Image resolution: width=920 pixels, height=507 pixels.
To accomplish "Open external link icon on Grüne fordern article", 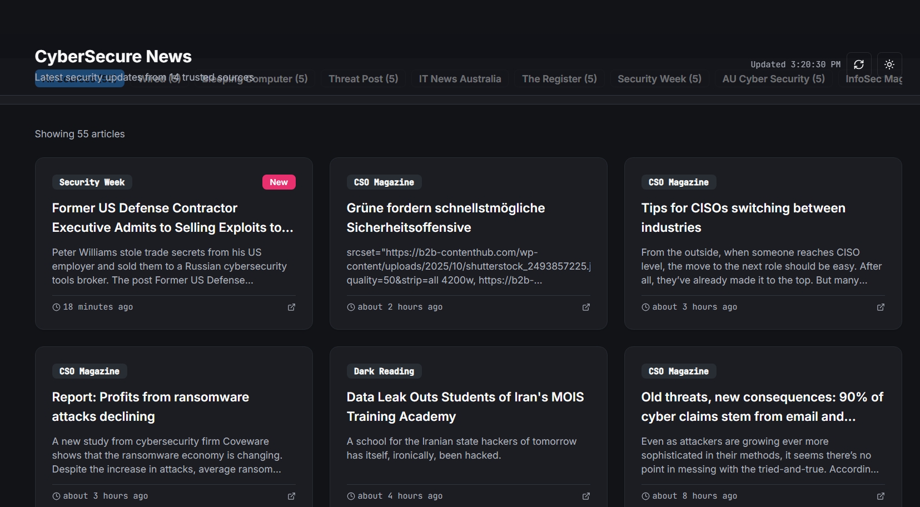I will [x=586, y=307].
